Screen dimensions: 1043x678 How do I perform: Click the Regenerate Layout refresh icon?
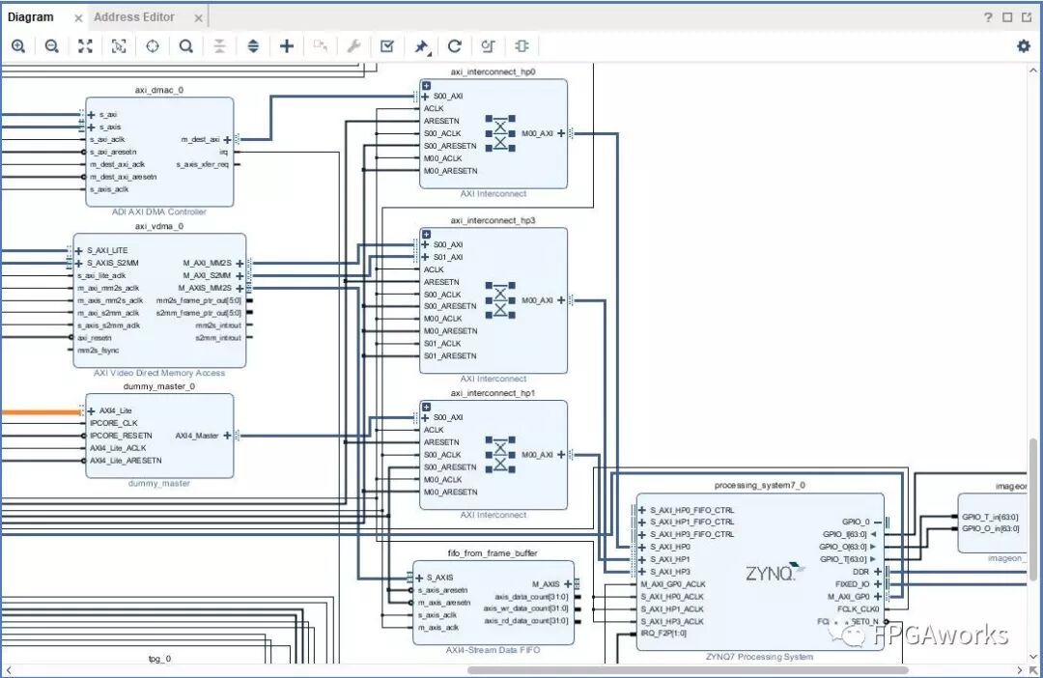point(454,46)
